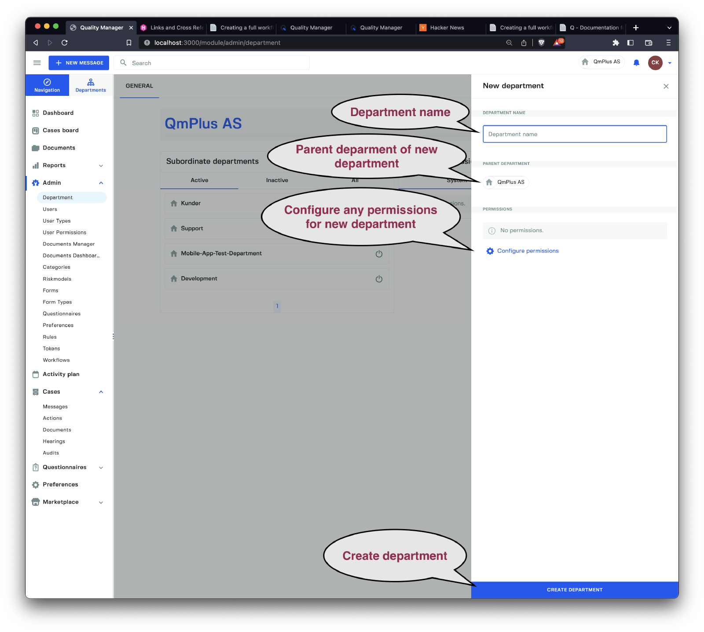
Task: Open browser extensions puzzle icon
Action: click(616, 43)
